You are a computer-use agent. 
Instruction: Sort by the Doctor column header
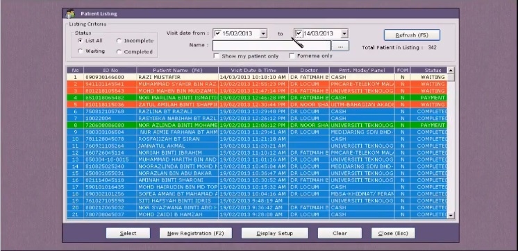coord(309,70)
